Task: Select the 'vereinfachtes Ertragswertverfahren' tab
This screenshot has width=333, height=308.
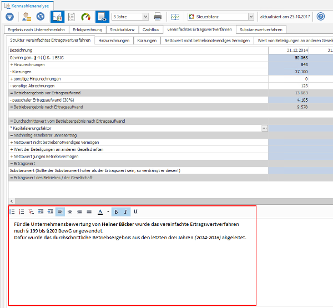Action: click(199, 29)
